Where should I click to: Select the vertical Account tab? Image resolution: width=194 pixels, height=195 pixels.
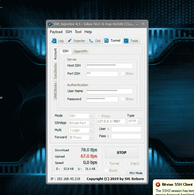point(55,54)
